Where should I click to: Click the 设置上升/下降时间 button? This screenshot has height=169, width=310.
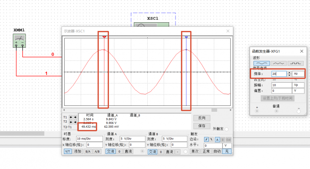coord(278,98)
